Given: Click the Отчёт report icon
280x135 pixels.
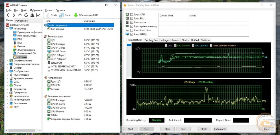Looking at the screenshot, I should 47,15.
